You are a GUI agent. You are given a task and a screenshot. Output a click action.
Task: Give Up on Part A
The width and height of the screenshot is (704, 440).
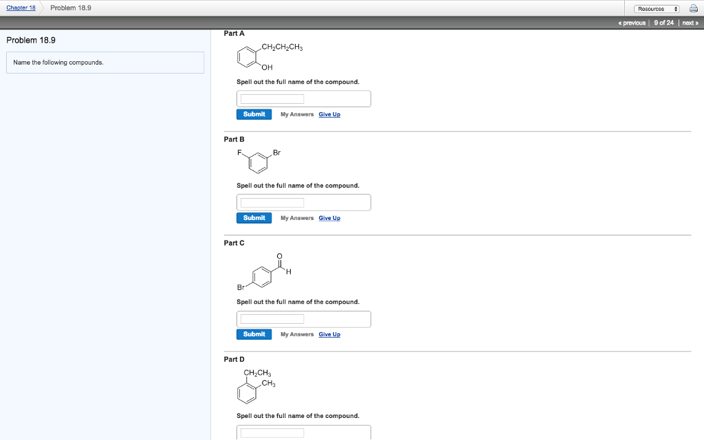point(329,114)
